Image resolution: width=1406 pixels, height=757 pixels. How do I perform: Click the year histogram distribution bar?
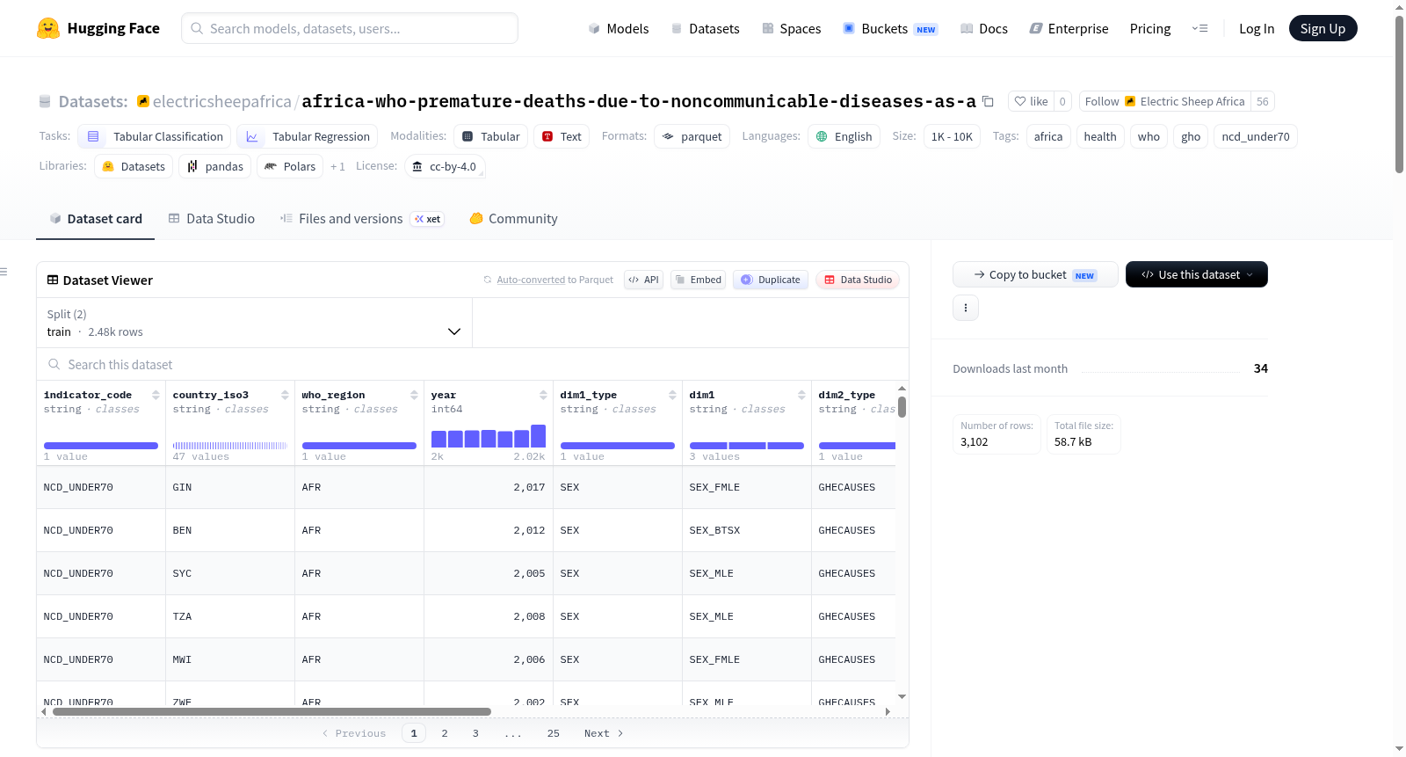489,436
